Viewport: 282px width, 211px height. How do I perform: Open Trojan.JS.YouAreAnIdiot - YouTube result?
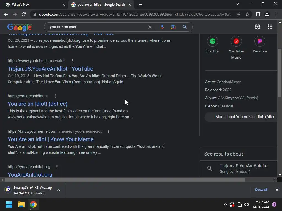click(50, 69)
